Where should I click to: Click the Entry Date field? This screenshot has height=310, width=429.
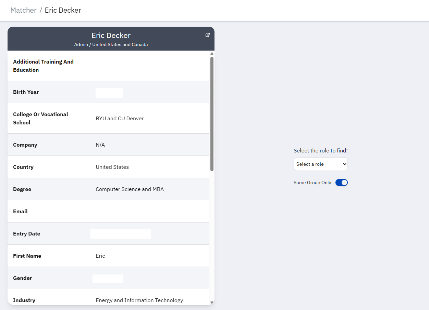point(121,233)
